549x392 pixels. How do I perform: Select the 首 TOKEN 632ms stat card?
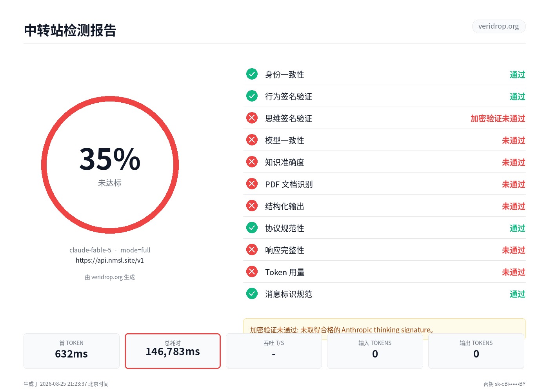(71, 351)
